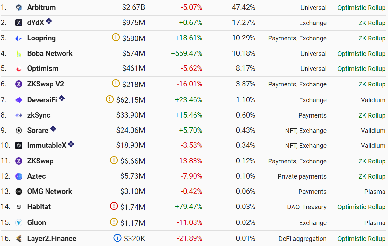The image size is (388, 246).
Task: Open the Habitat project link
Action: point(39,207)
